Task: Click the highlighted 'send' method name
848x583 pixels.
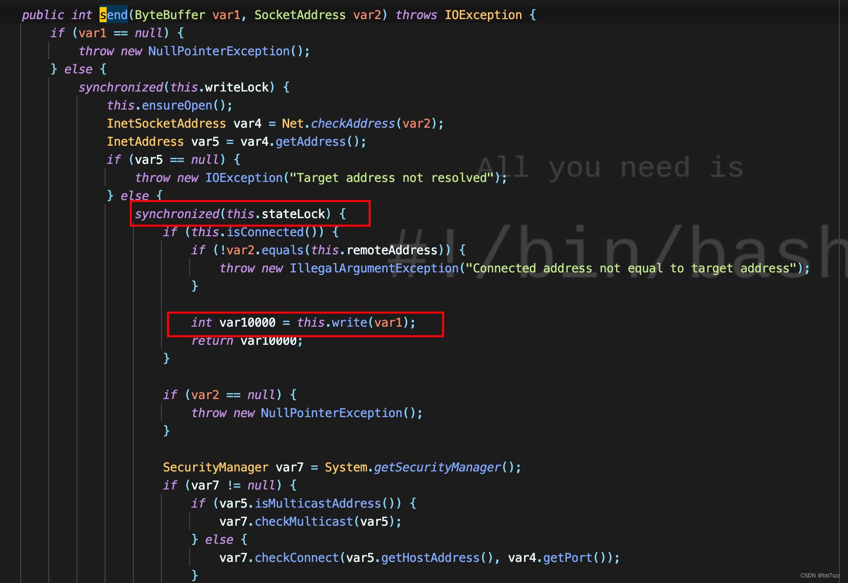Action: (114, 15)
